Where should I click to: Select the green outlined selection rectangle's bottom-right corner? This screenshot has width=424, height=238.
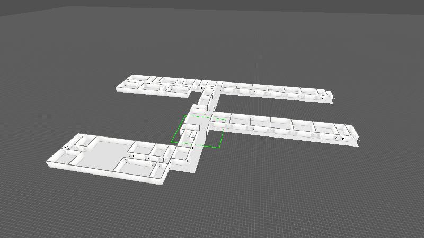(221, 147)
